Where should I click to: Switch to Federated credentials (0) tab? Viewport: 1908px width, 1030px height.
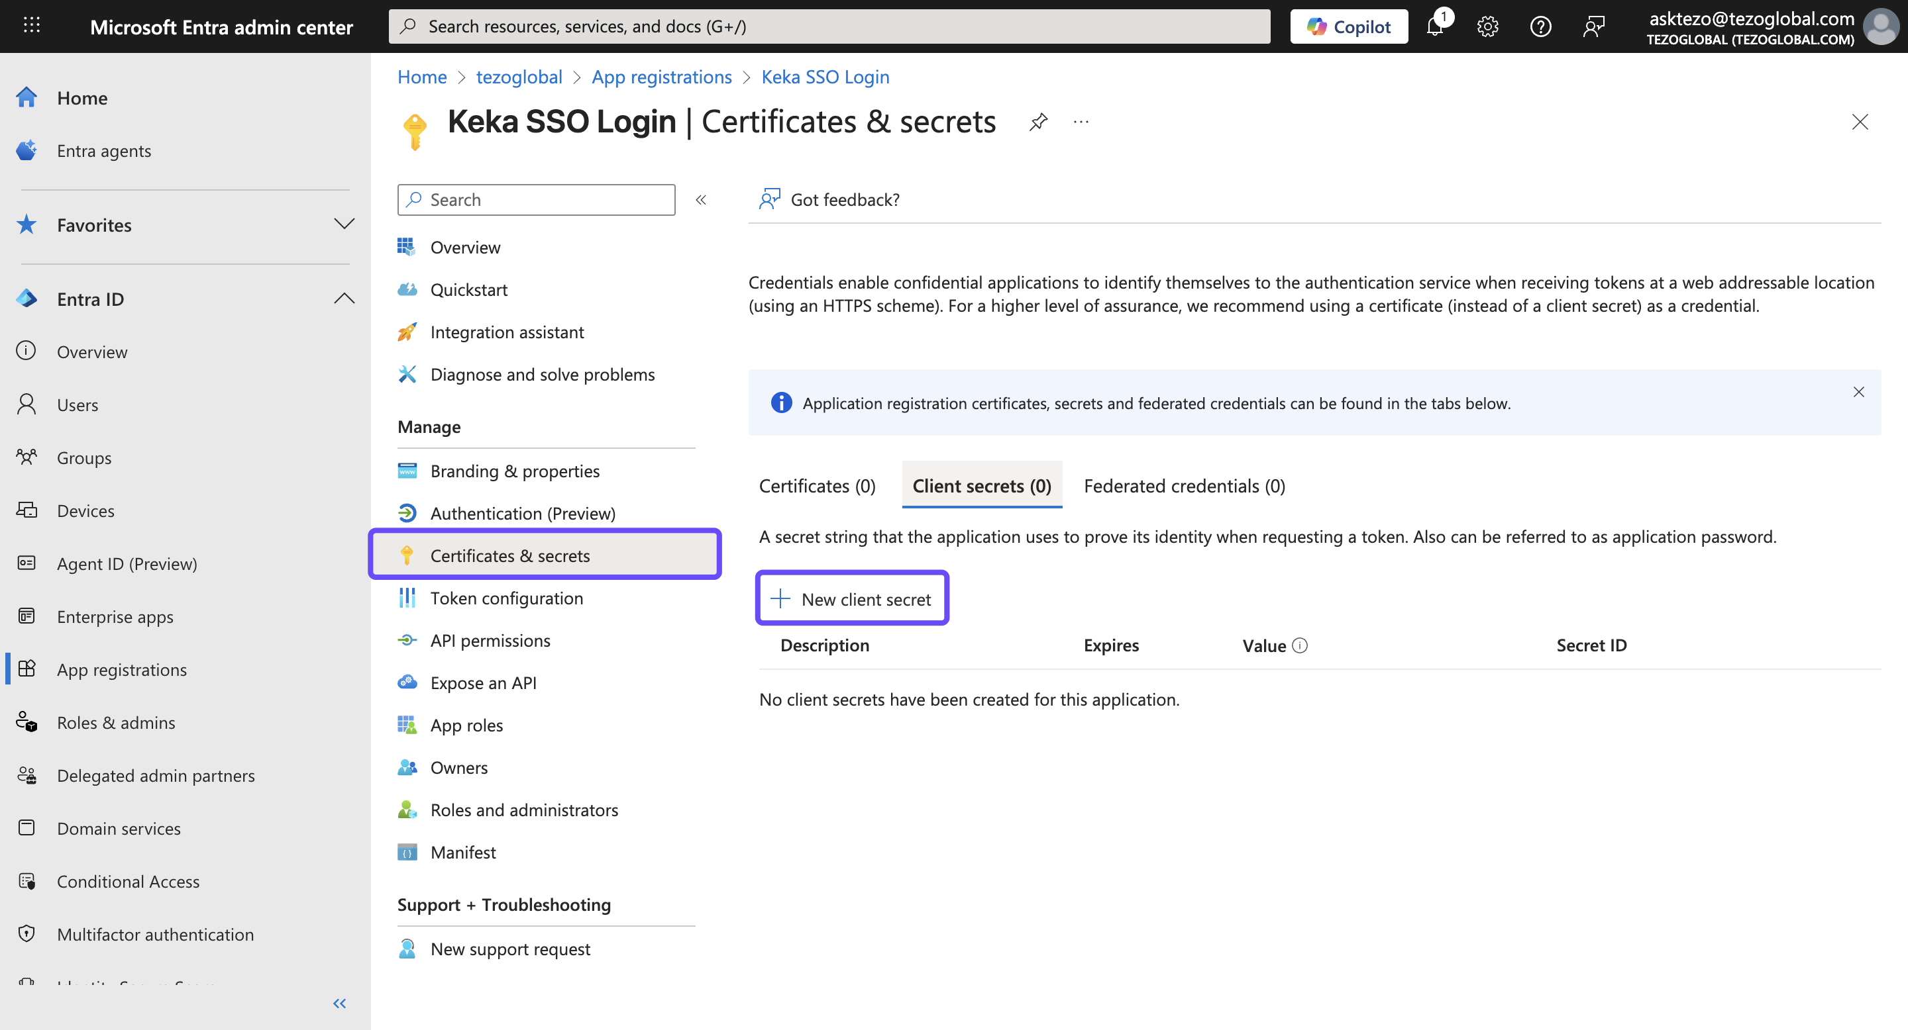(1184, 486)
